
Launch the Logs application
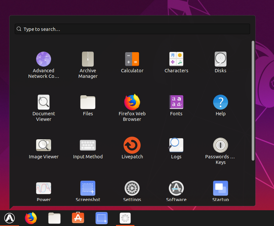click(x=176, y=145)
